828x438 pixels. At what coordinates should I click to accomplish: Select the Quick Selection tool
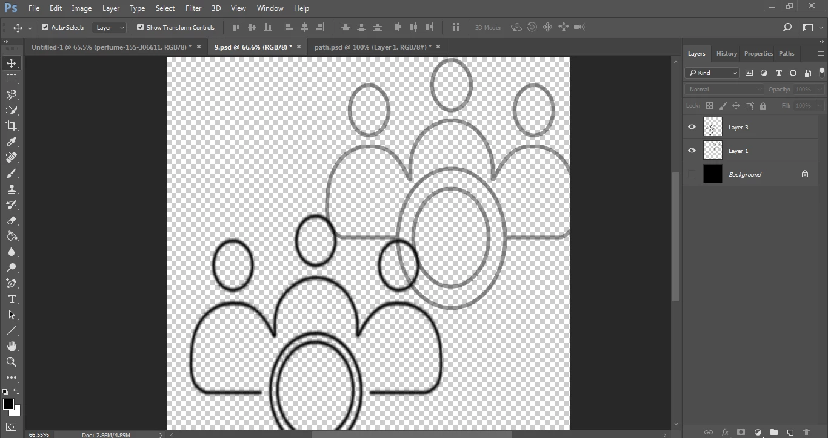tap(12, 110)
